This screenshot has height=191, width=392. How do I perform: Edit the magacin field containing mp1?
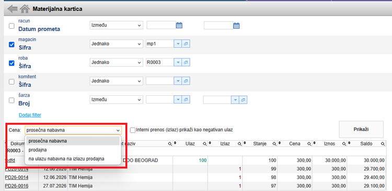160,44
